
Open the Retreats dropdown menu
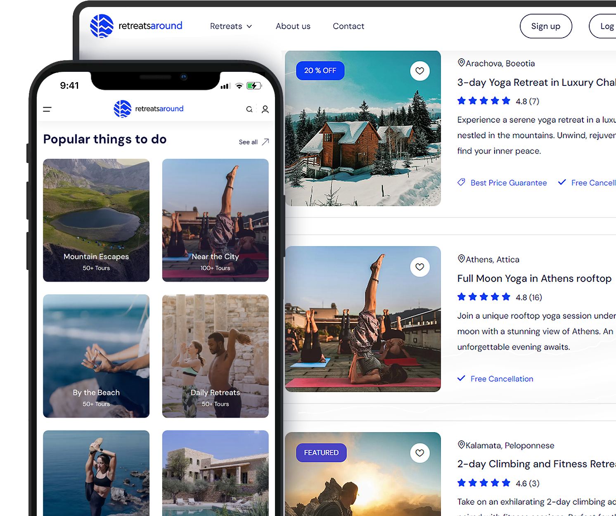[231, 26]
